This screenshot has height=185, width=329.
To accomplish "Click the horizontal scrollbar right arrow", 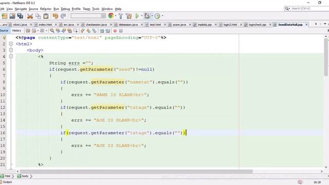I will (x=322, y=171).
